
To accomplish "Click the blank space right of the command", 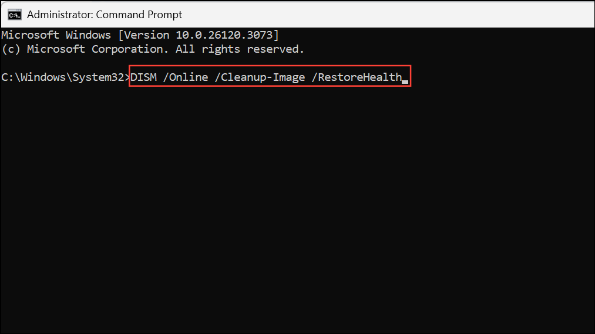I will pyautogui.click(x=501, y=77).
